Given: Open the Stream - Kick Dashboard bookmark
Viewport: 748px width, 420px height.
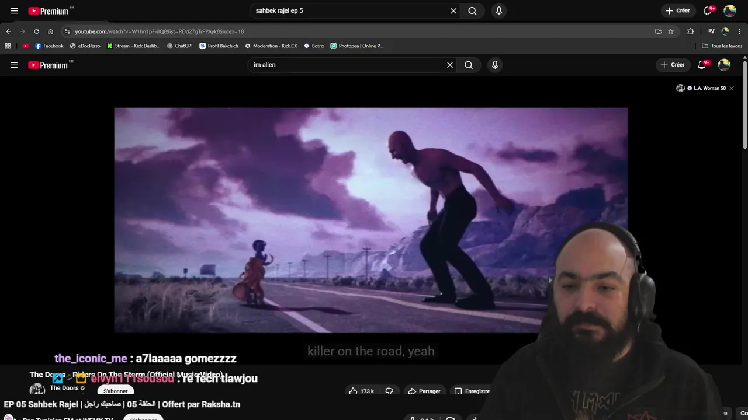Looking at the screenshot, I should click(x=133, y=45).
